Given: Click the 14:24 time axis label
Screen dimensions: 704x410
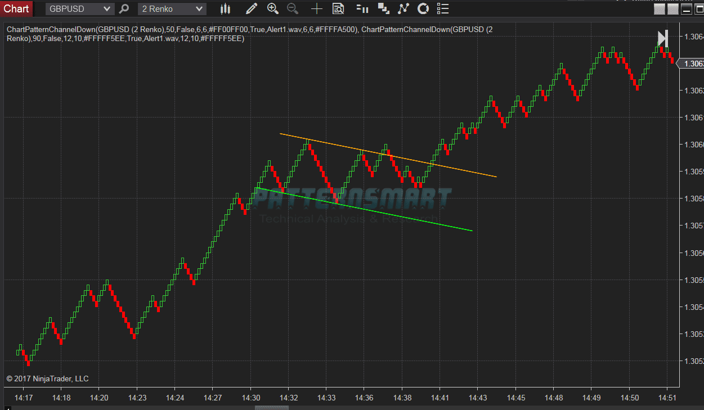Looking at the screenshot, I should tap(174, 398).
